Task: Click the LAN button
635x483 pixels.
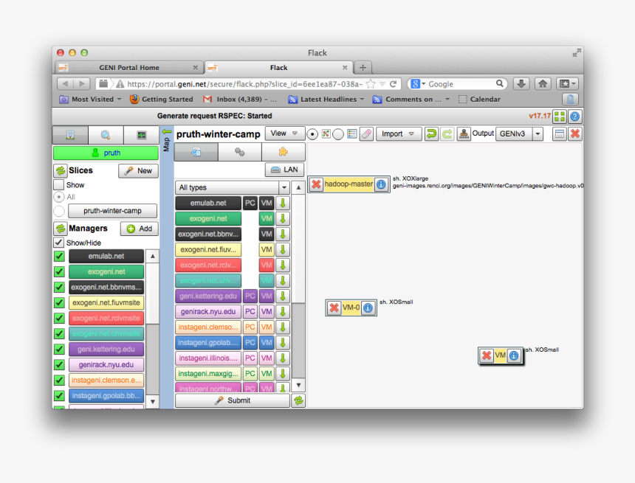Action: point(285,170)
